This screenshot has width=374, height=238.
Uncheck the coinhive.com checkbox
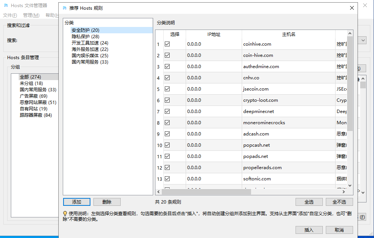(x=167, y=44)
